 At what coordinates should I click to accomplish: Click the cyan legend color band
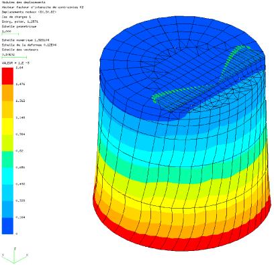[x=7, y=176]
